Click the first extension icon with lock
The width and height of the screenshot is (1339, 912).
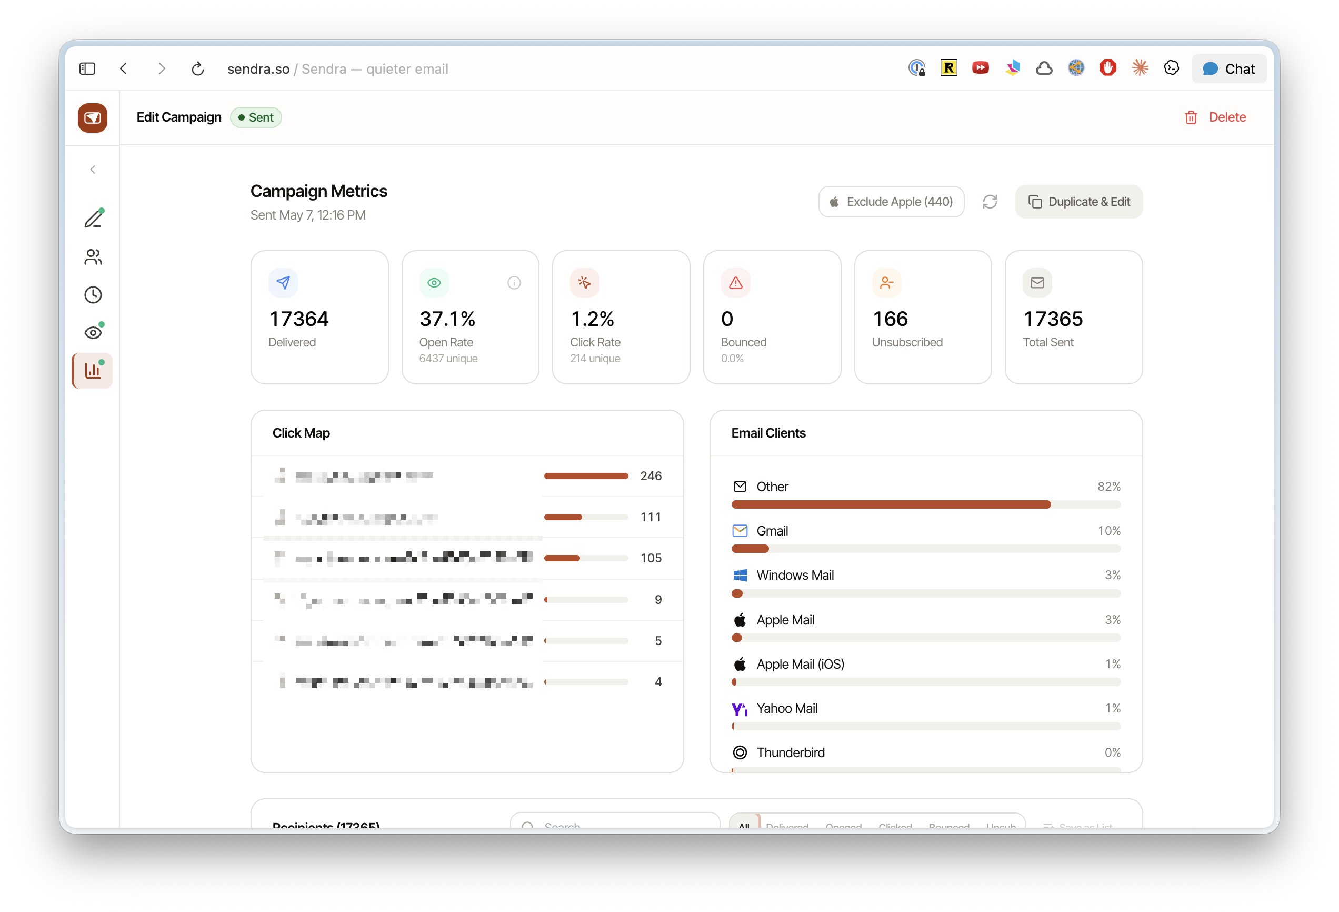(917, 68)
